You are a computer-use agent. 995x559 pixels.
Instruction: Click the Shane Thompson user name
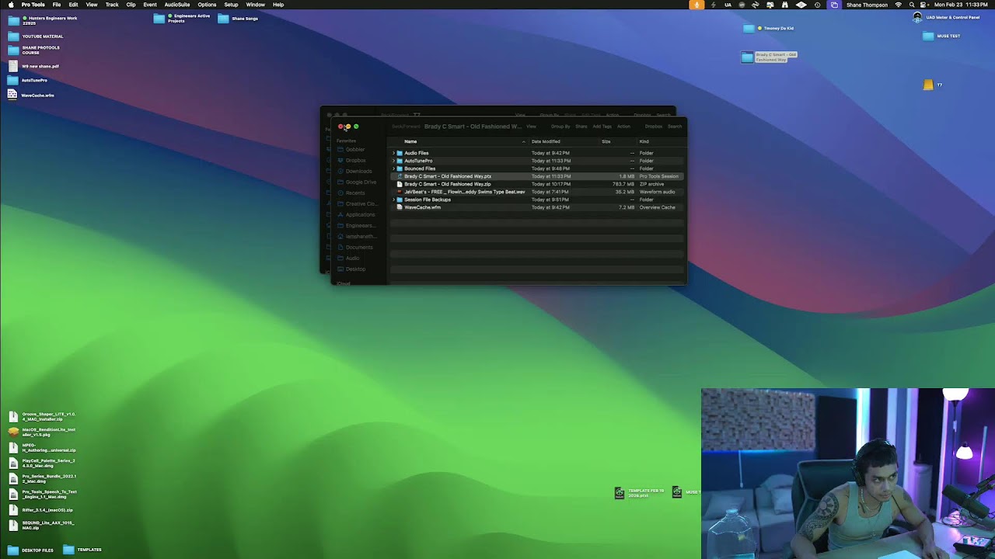pyautogui.click(x=867, y=5)
